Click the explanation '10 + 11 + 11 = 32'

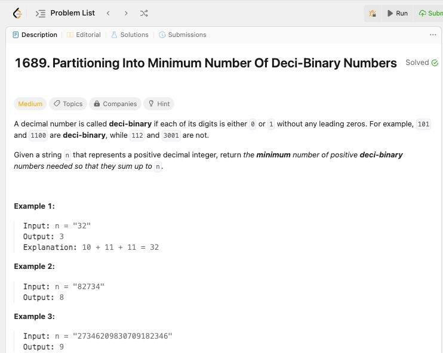tap(121, 247)
